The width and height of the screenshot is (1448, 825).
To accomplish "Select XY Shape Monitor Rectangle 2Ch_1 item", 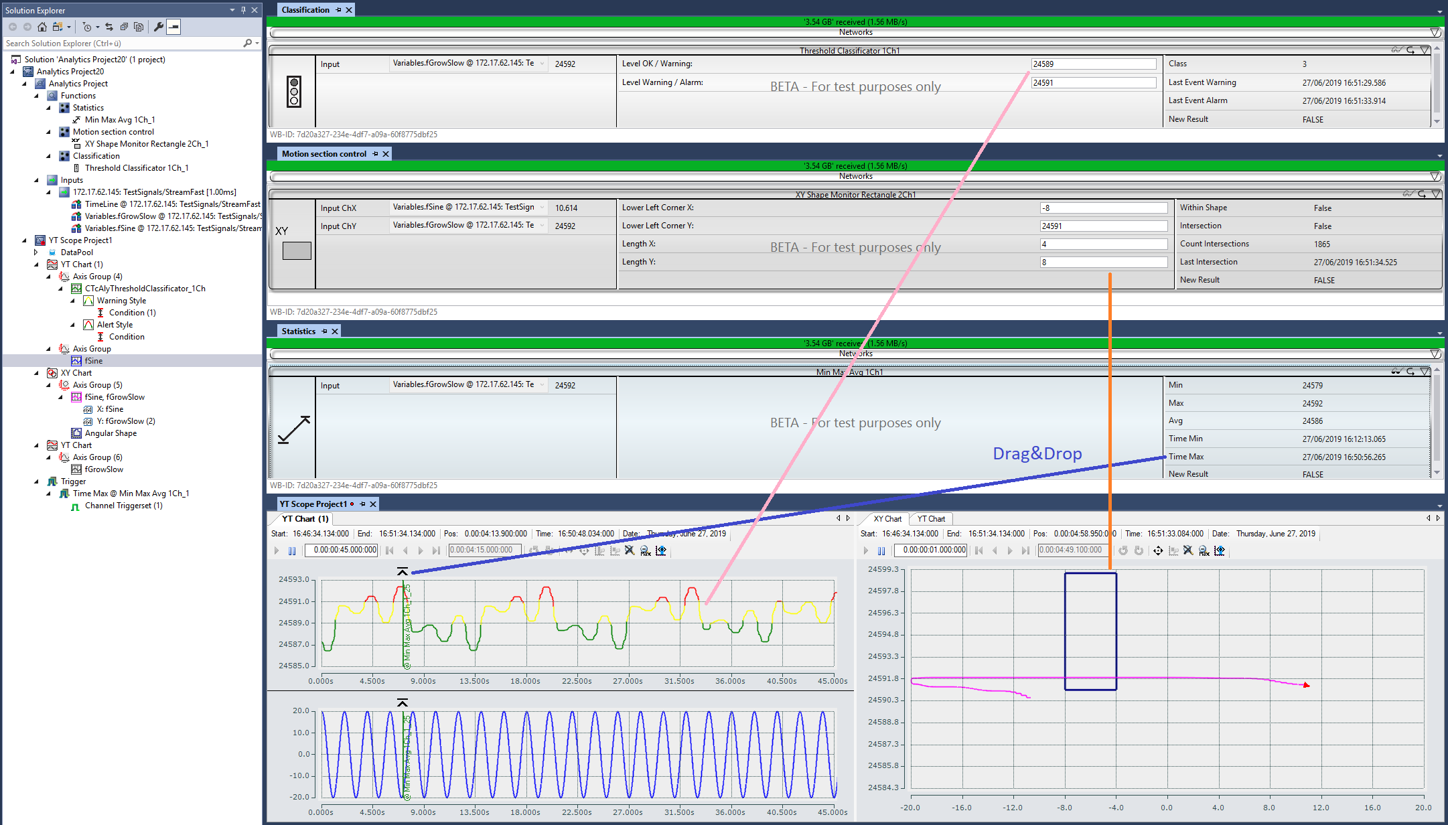I will click(147, 144).
